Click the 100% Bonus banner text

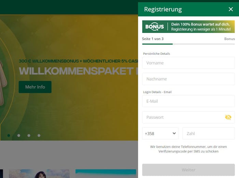201,27
